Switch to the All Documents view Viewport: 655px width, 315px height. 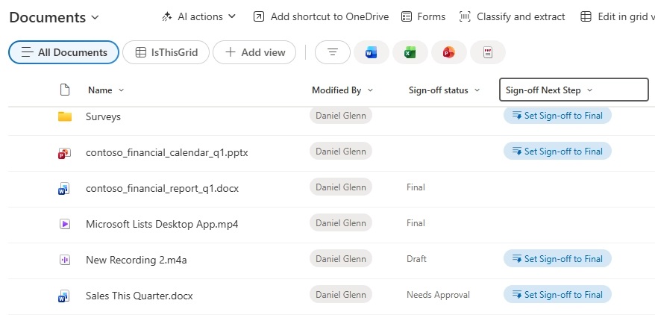point(63,52)
